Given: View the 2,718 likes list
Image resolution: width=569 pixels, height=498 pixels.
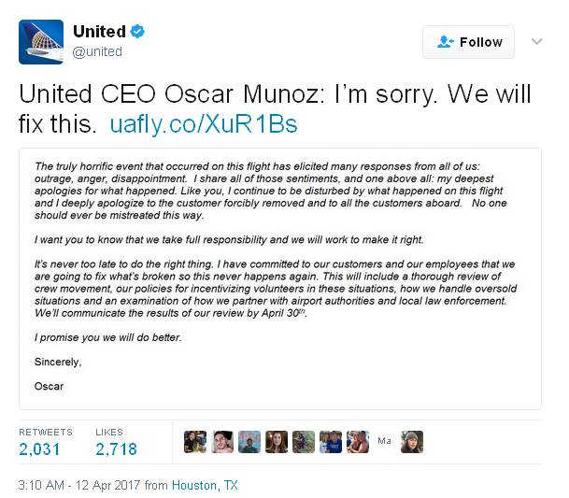Looking at the screenshot, I should 116,449.
